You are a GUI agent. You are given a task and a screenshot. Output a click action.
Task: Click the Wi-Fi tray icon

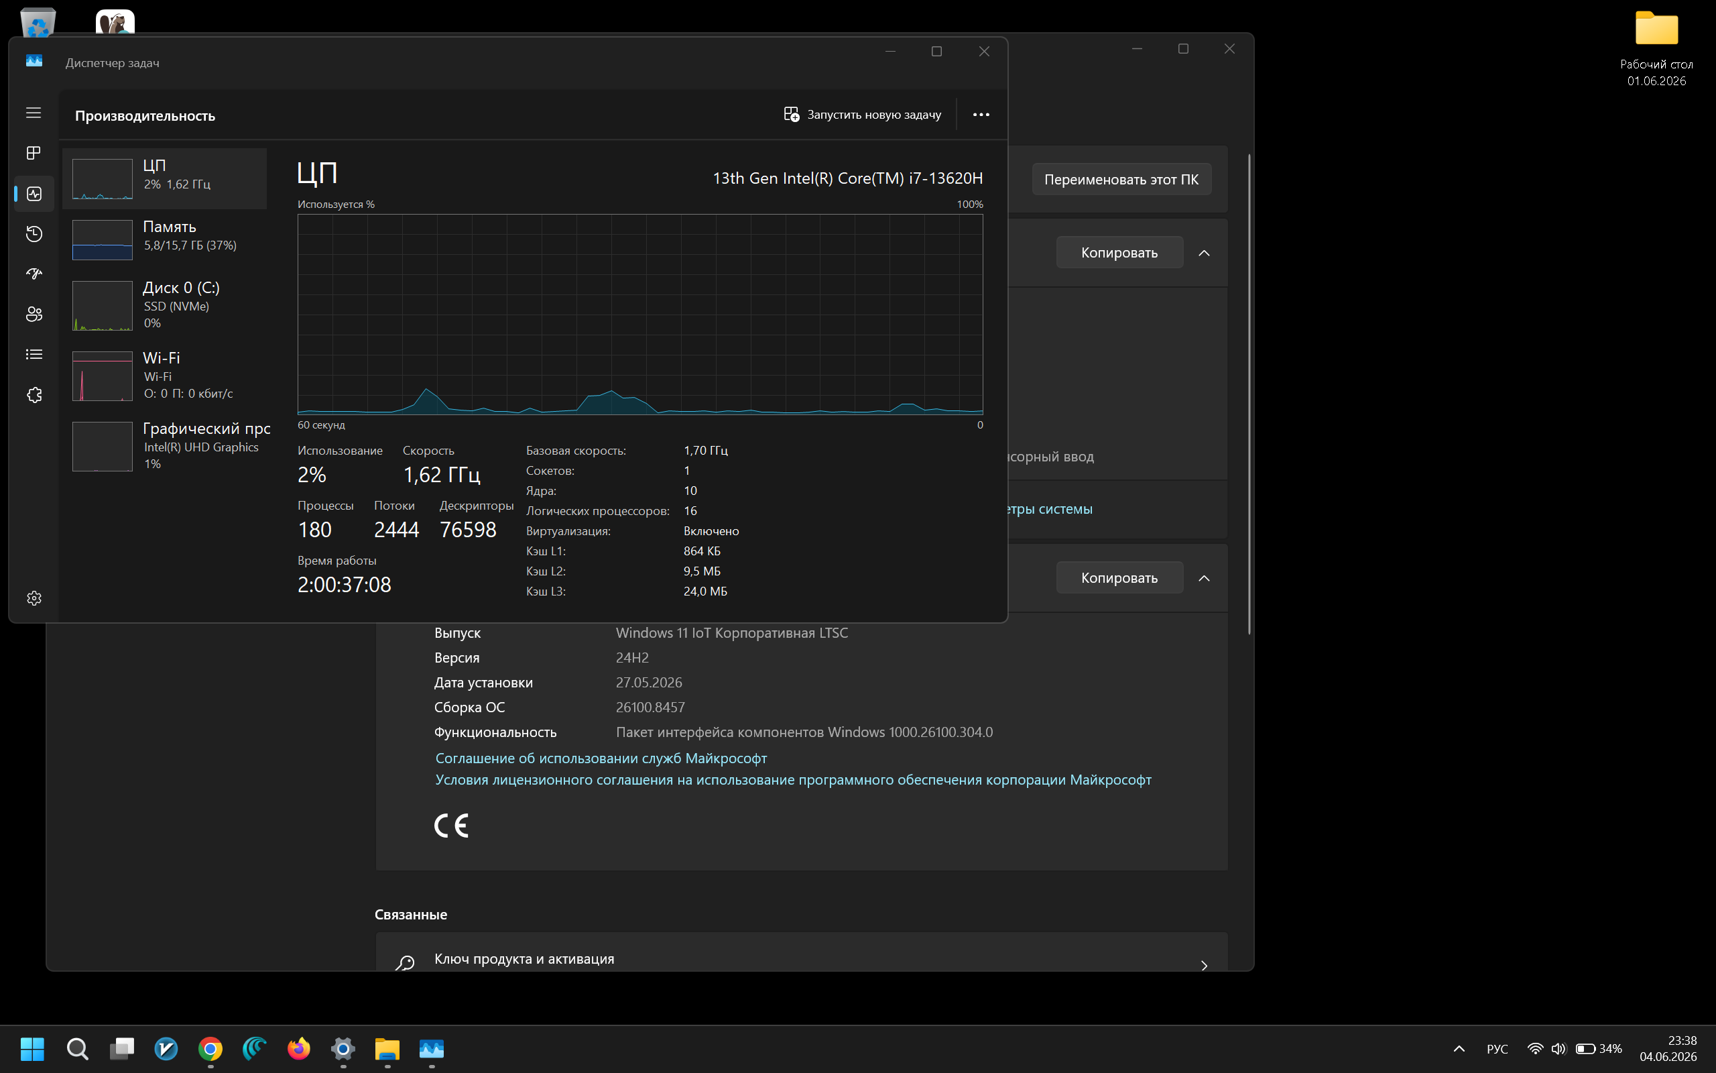click(x=1534, y=1048)
